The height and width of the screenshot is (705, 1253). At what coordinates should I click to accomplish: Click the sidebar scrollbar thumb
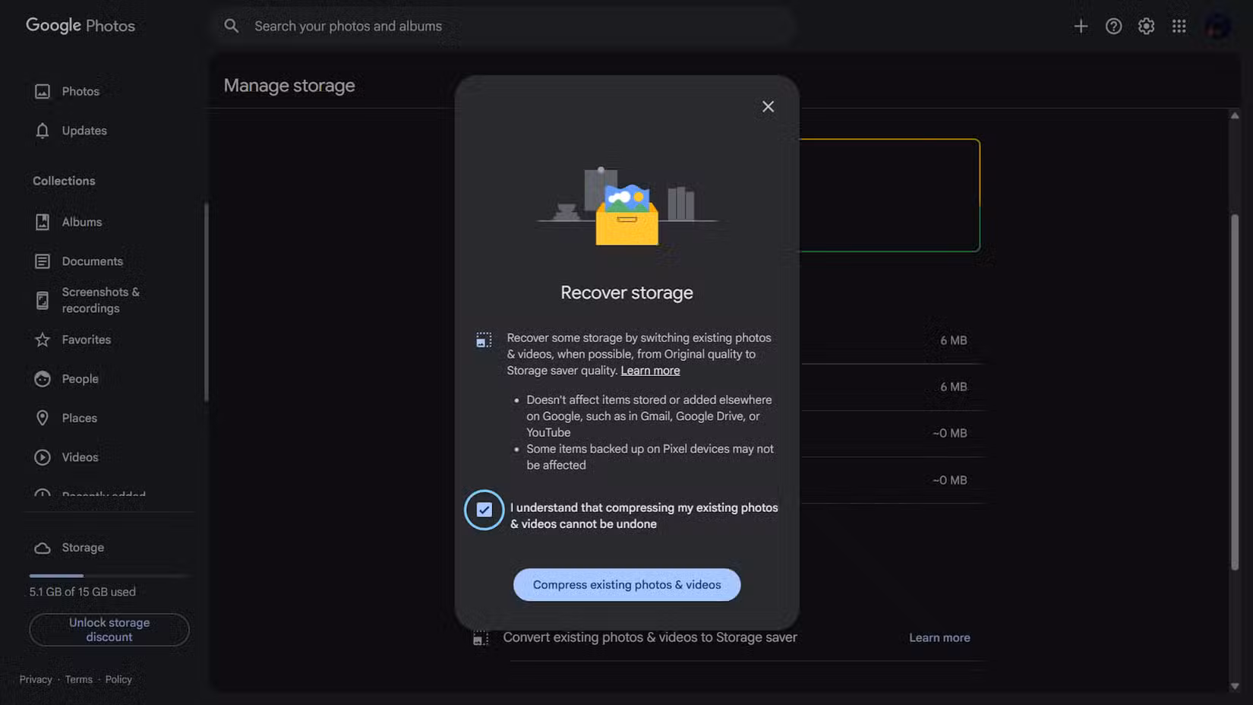[x=206, y=302]
